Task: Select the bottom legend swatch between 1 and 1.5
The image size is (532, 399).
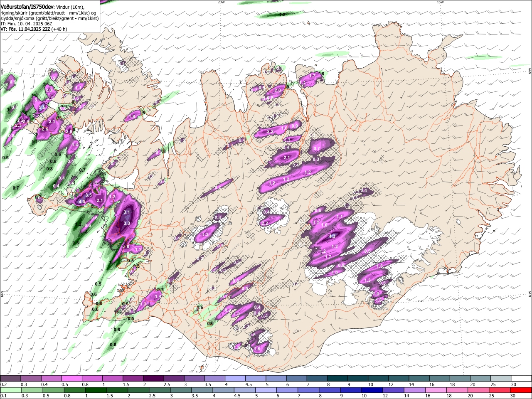Action: (x=96, y=390)
